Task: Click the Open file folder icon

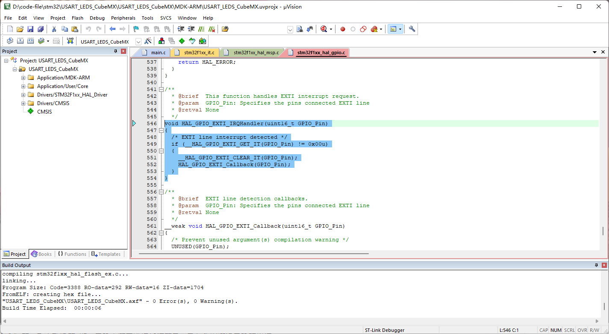Action: (20, 29)
